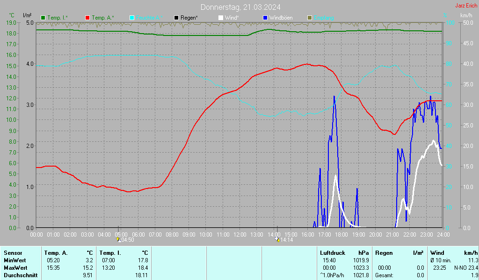Click the 18:00 time axis label
Screen dimensions: 479x280
[x=341, y=234]
